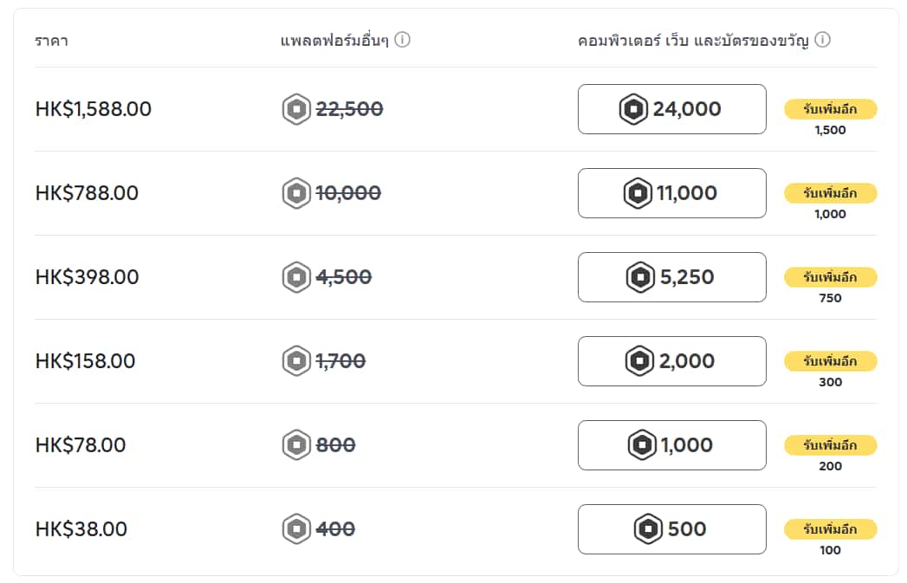The image size is (907, 583).
Task: Click the HK$1,588.00 price text
Action: [x=94, y=109]
